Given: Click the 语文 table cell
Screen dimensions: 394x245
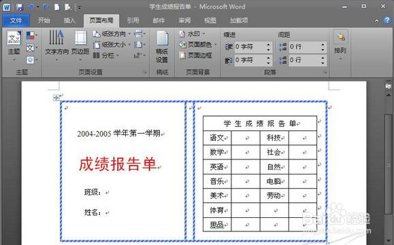Looking at the screenshot, I should 217,138.
